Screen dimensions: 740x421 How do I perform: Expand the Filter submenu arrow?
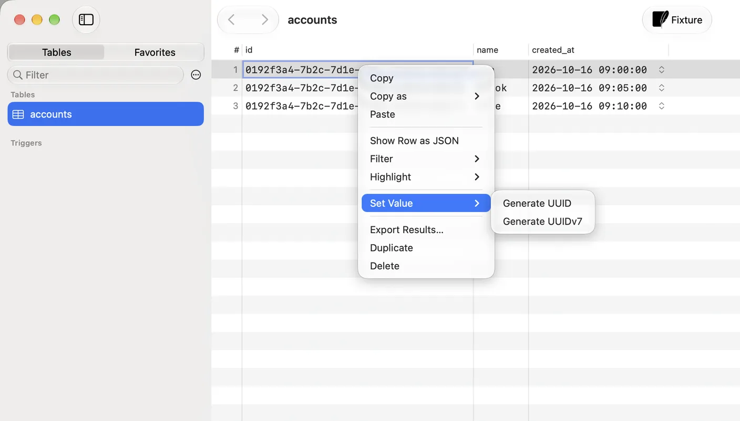pos(477,159)
